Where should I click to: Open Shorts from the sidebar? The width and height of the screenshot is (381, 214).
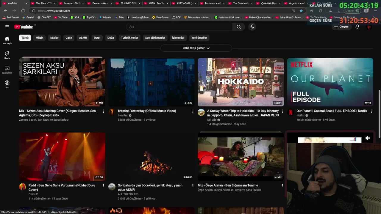tap(7, 55)
